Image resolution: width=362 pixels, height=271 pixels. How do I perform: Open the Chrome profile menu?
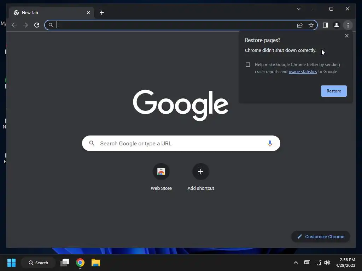337,25
